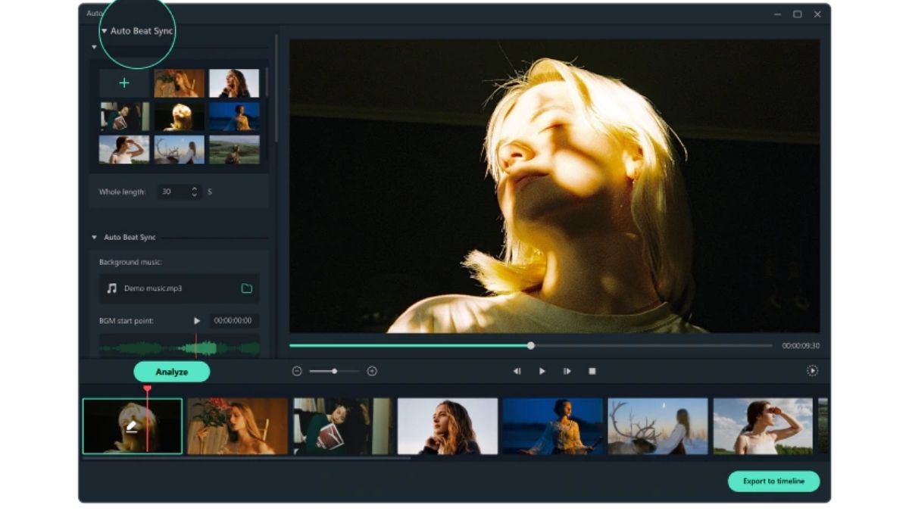This screenshot has width=909, height=511.
Task: Click the BGM start point timecode field
Action: 234,321
